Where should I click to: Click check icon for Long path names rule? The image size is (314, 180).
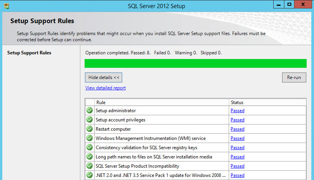pos(90,157)
